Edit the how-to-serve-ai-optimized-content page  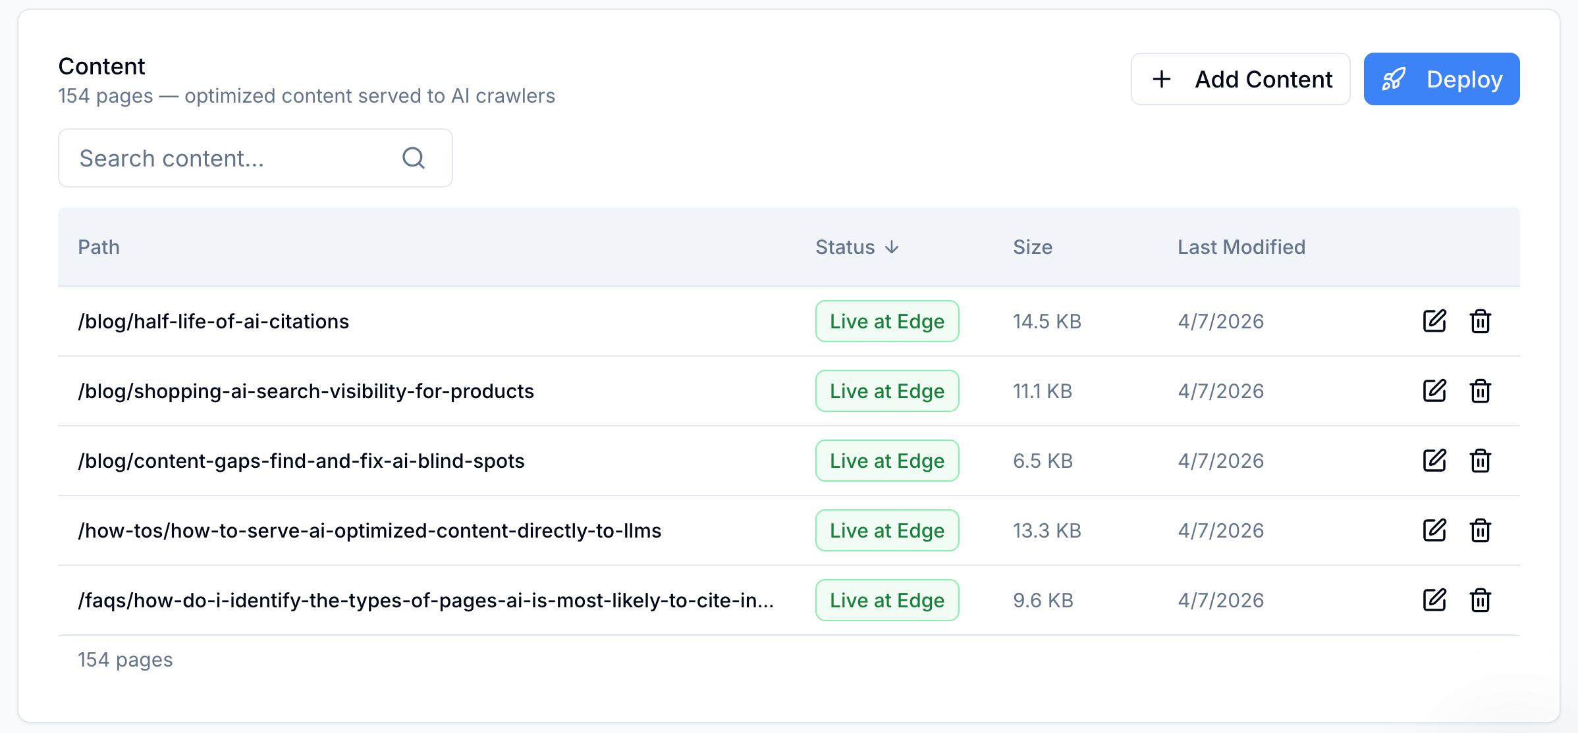tap(1434, 530)
